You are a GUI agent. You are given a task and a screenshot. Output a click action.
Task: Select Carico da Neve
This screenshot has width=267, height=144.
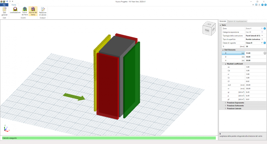click(25, 11)
